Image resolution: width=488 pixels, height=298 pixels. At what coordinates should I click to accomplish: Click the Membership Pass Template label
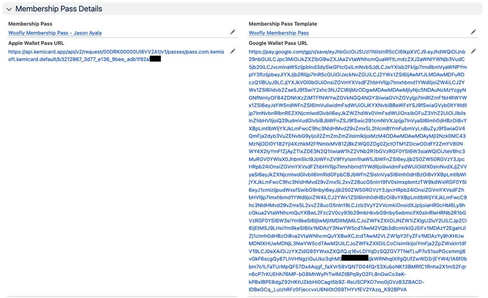tap(283, 24)
